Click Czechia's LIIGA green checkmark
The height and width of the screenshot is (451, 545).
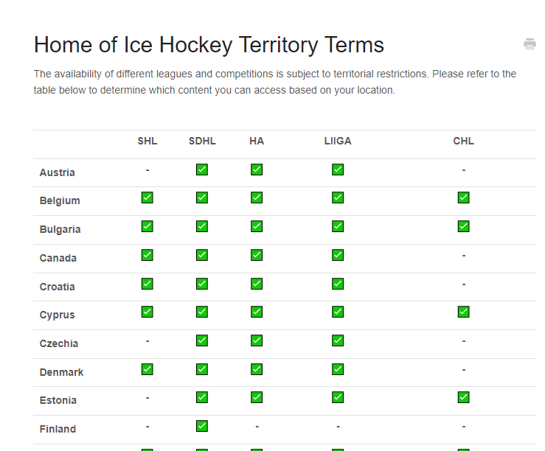(338, 340)
